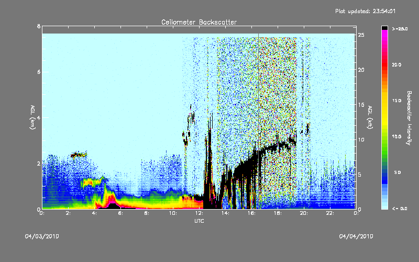The image size is (419, 262).
Task: Click the '20:' hour tick on UTC axis
Action: click(304, 213)
